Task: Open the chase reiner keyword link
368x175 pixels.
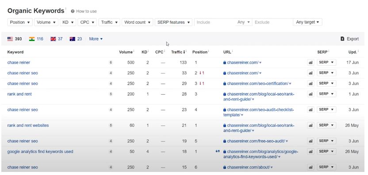Action: [x=19, y=63]
